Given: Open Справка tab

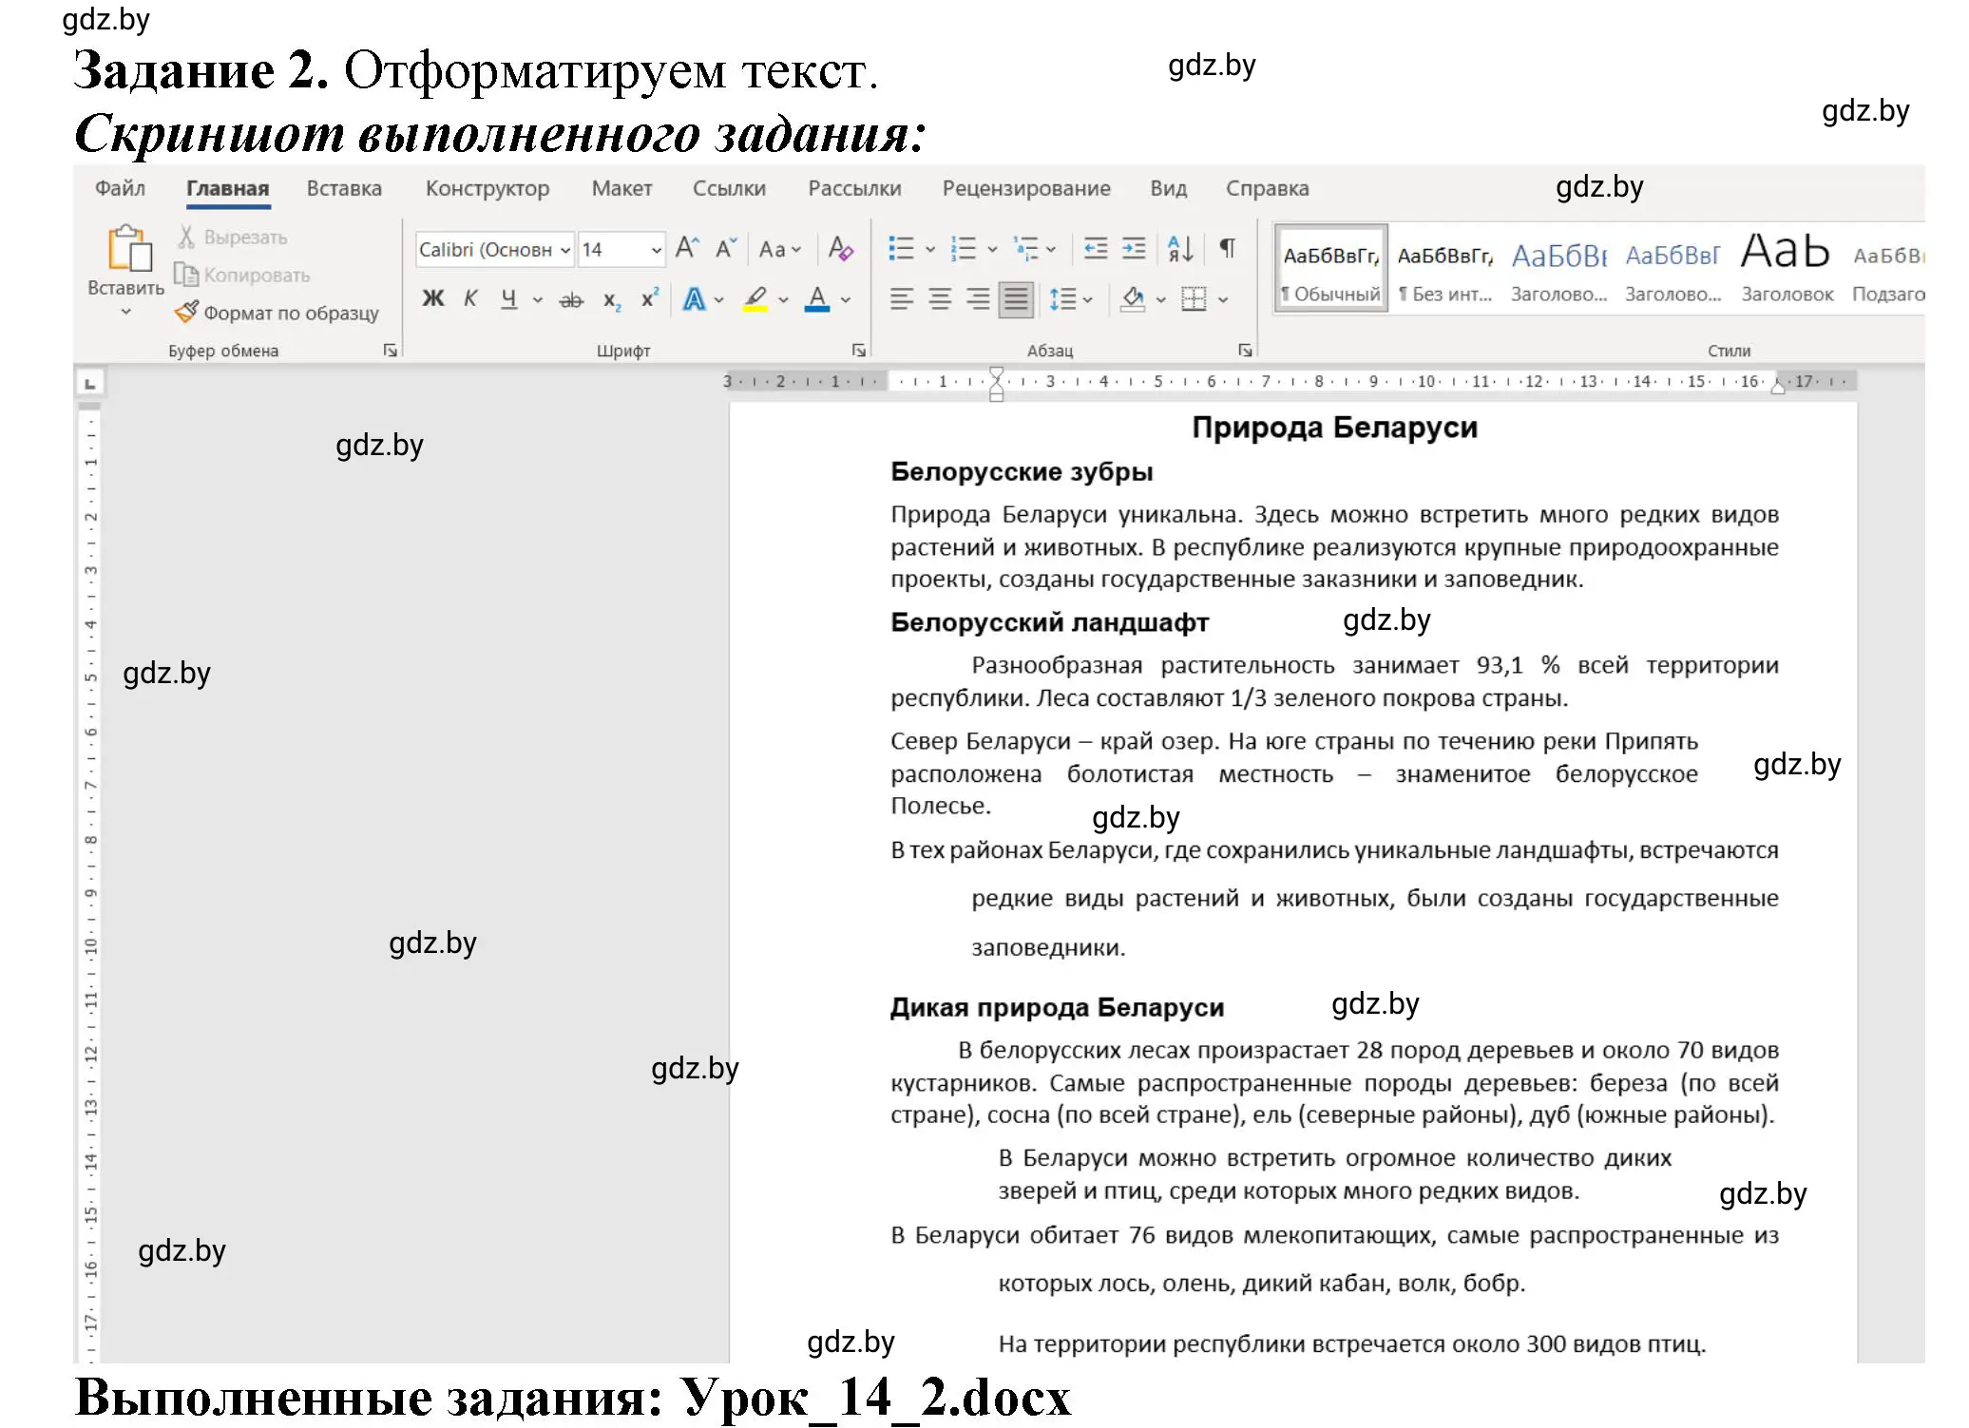Looking at the screenshot, I should [x=1267, y=188].
